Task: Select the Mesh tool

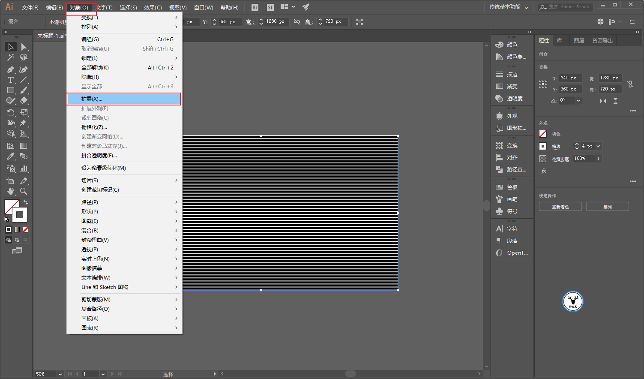Action: point(11,146)
